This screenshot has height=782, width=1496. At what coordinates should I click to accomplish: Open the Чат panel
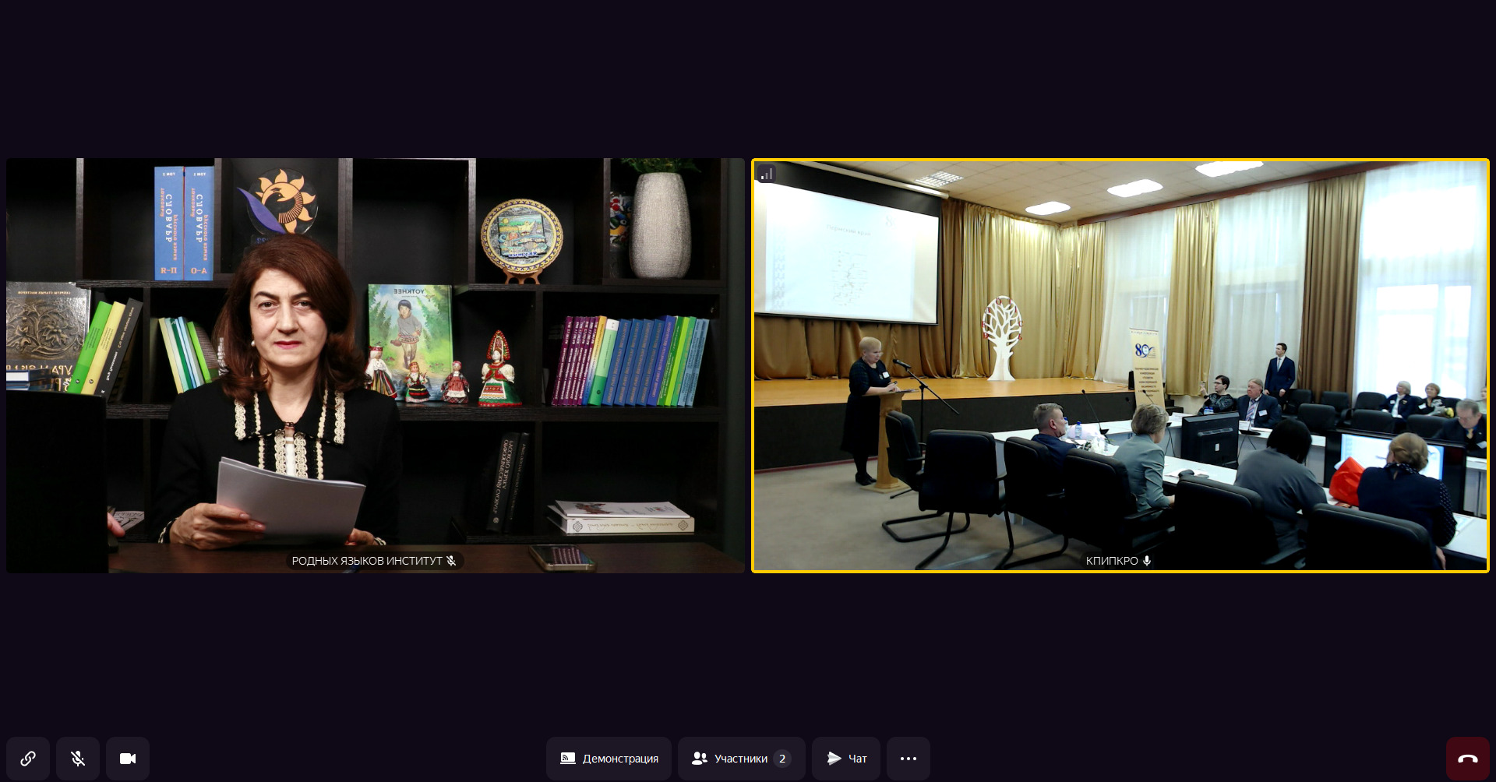point(846,759)
